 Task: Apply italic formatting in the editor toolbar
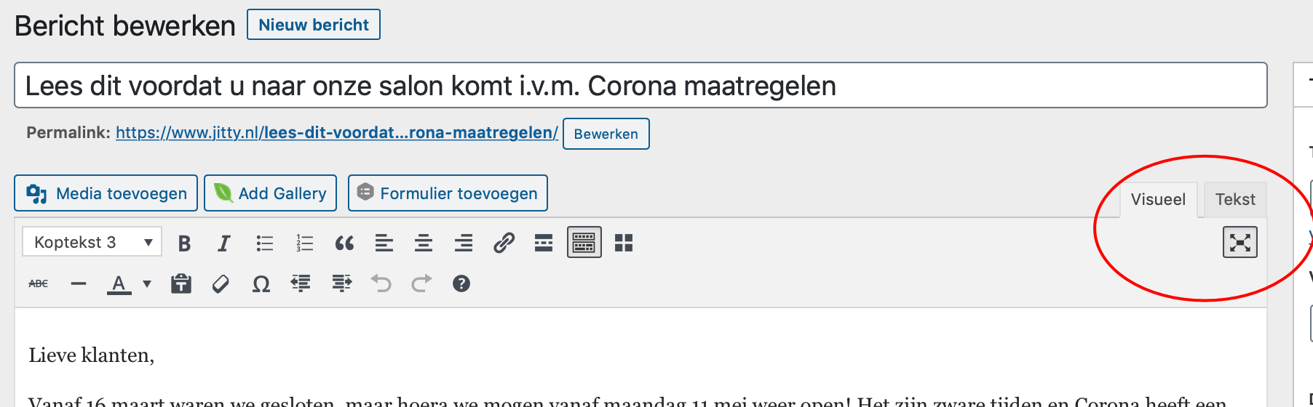tap(224, 243)
